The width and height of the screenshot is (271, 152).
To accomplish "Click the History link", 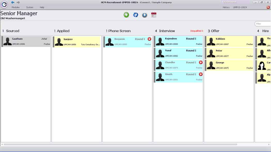I will coord(226,7).
